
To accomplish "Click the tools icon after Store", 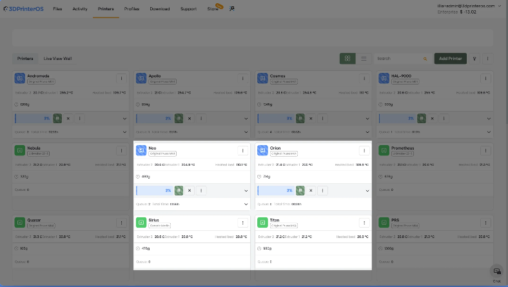I will (232, 9).
